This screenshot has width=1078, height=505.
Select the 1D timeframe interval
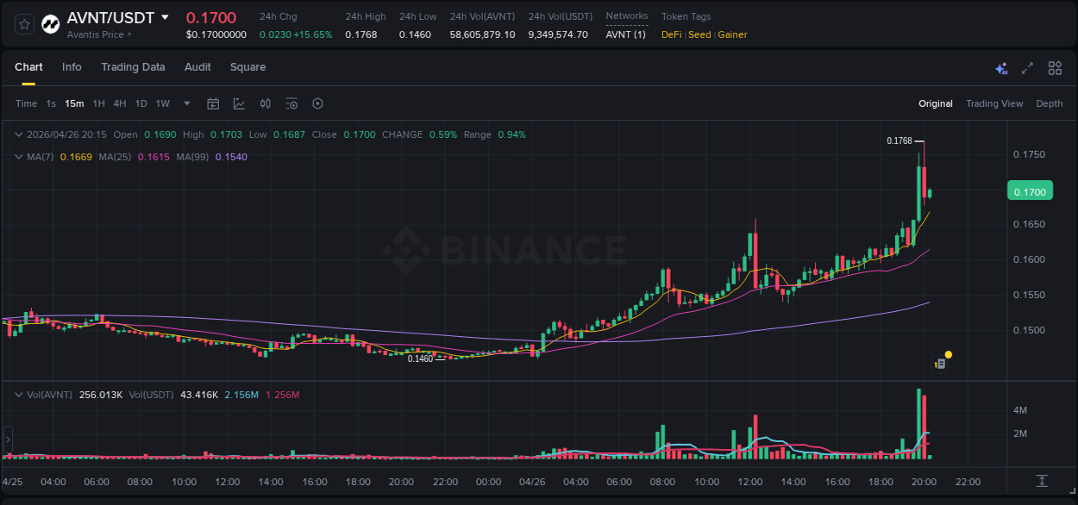point(141,103)
